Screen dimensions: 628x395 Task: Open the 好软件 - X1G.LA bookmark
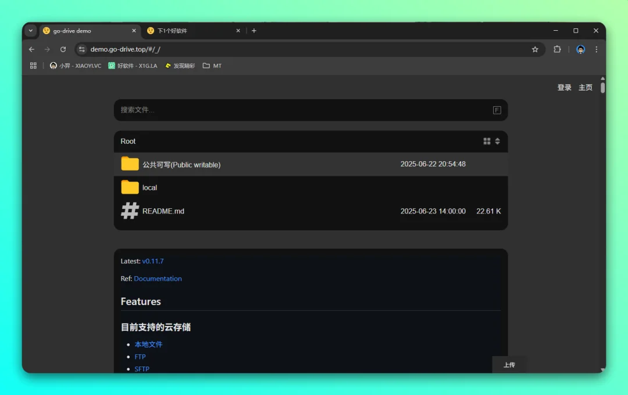tap(133, 66)
